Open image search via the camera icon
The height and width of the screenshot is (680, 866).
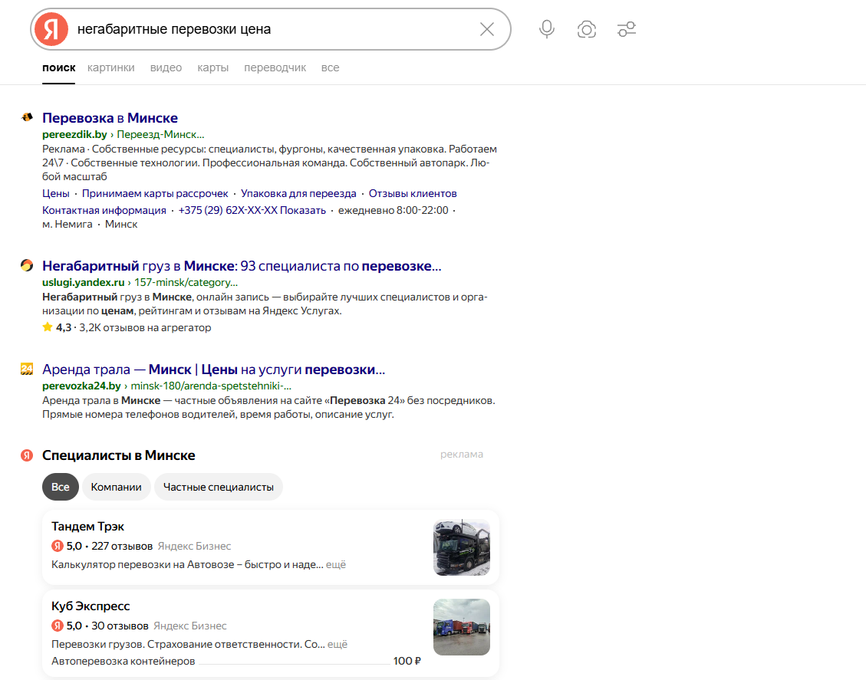(x=587, y=29)
